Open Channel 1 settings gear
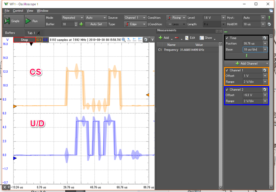Viewport: 276px width, 192px height. click(264, 70)
